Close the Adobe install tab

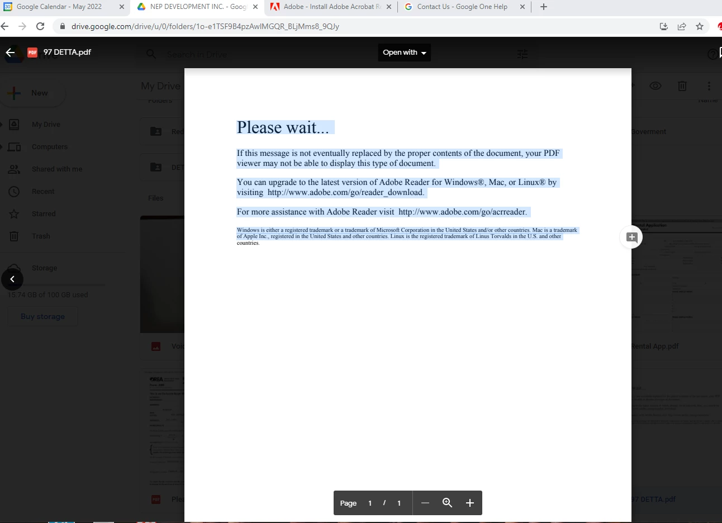pyautogui.click(x=389, y=7)
